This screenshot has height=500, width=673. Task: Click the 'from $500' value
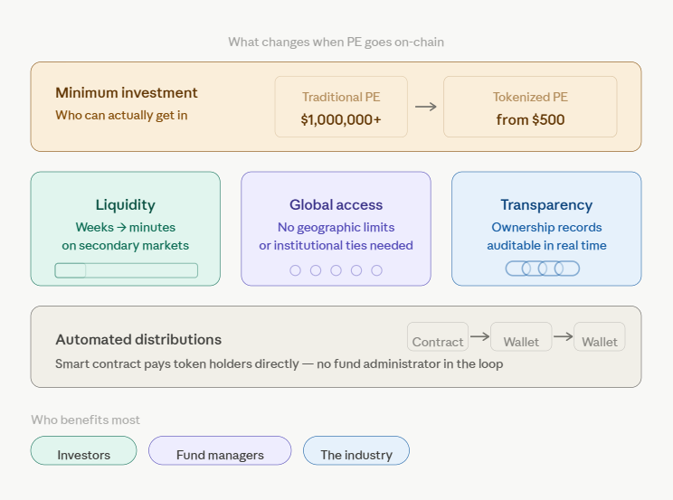click(530, 119)
